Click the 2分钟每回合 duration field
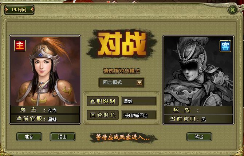Viewport: 244px width, 156px height. point(139,115)
